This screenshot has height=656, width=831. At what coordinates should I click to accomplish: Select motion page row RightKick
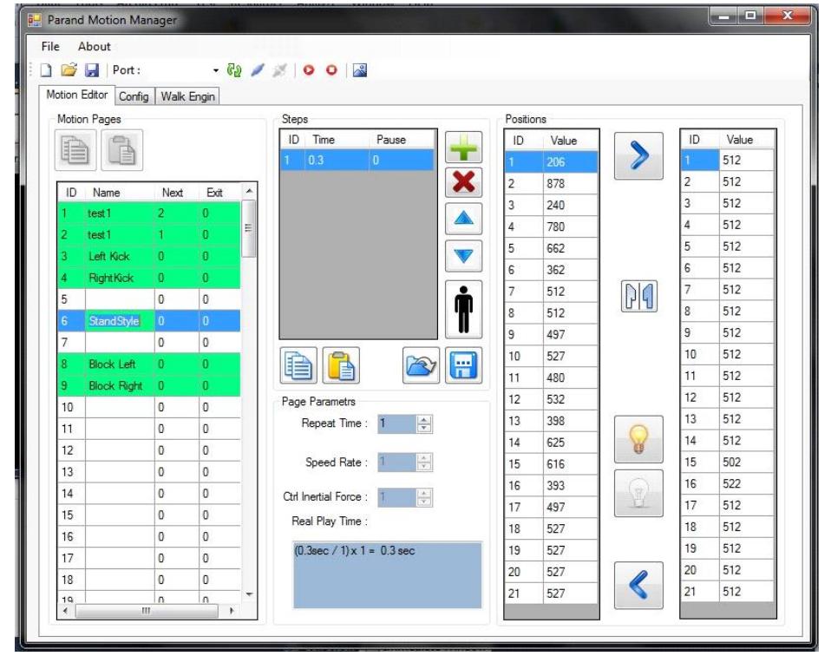[149, 278]
